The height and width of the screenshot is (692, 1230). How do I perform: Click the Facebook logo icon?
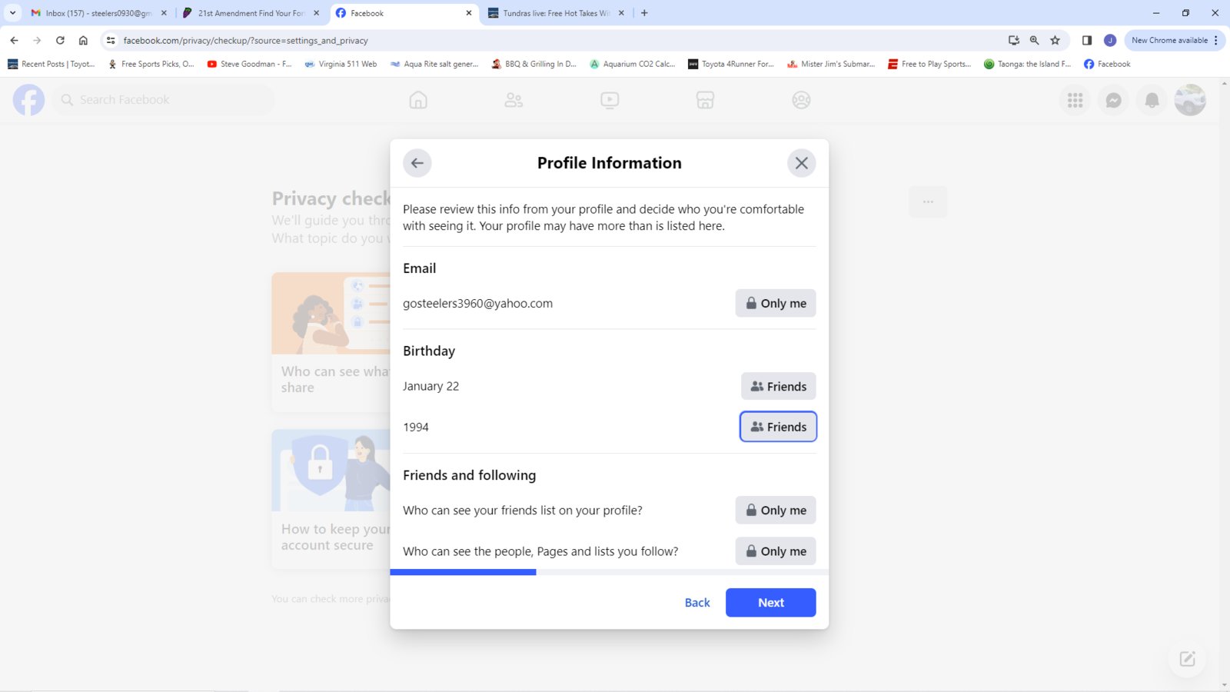click(28, 100)
